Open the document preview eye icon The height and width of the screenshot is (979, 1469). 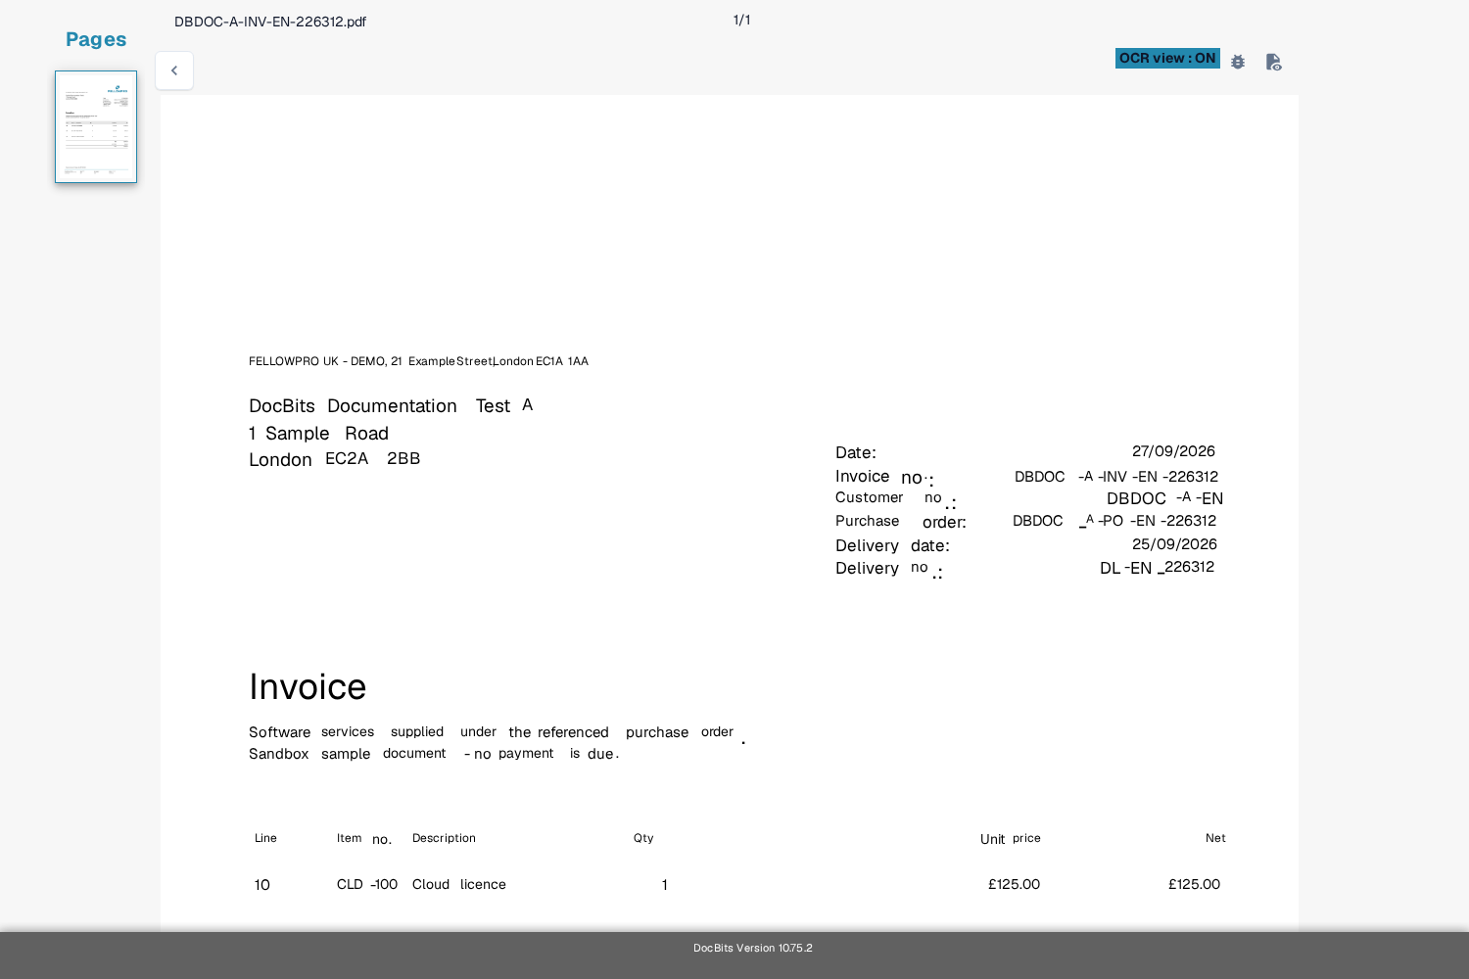pos(1273,62)
